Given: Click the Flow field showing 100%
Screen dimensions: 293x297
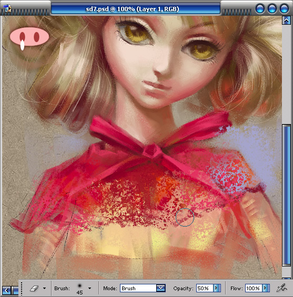Looking at the screenshot, I should [254, 288].
